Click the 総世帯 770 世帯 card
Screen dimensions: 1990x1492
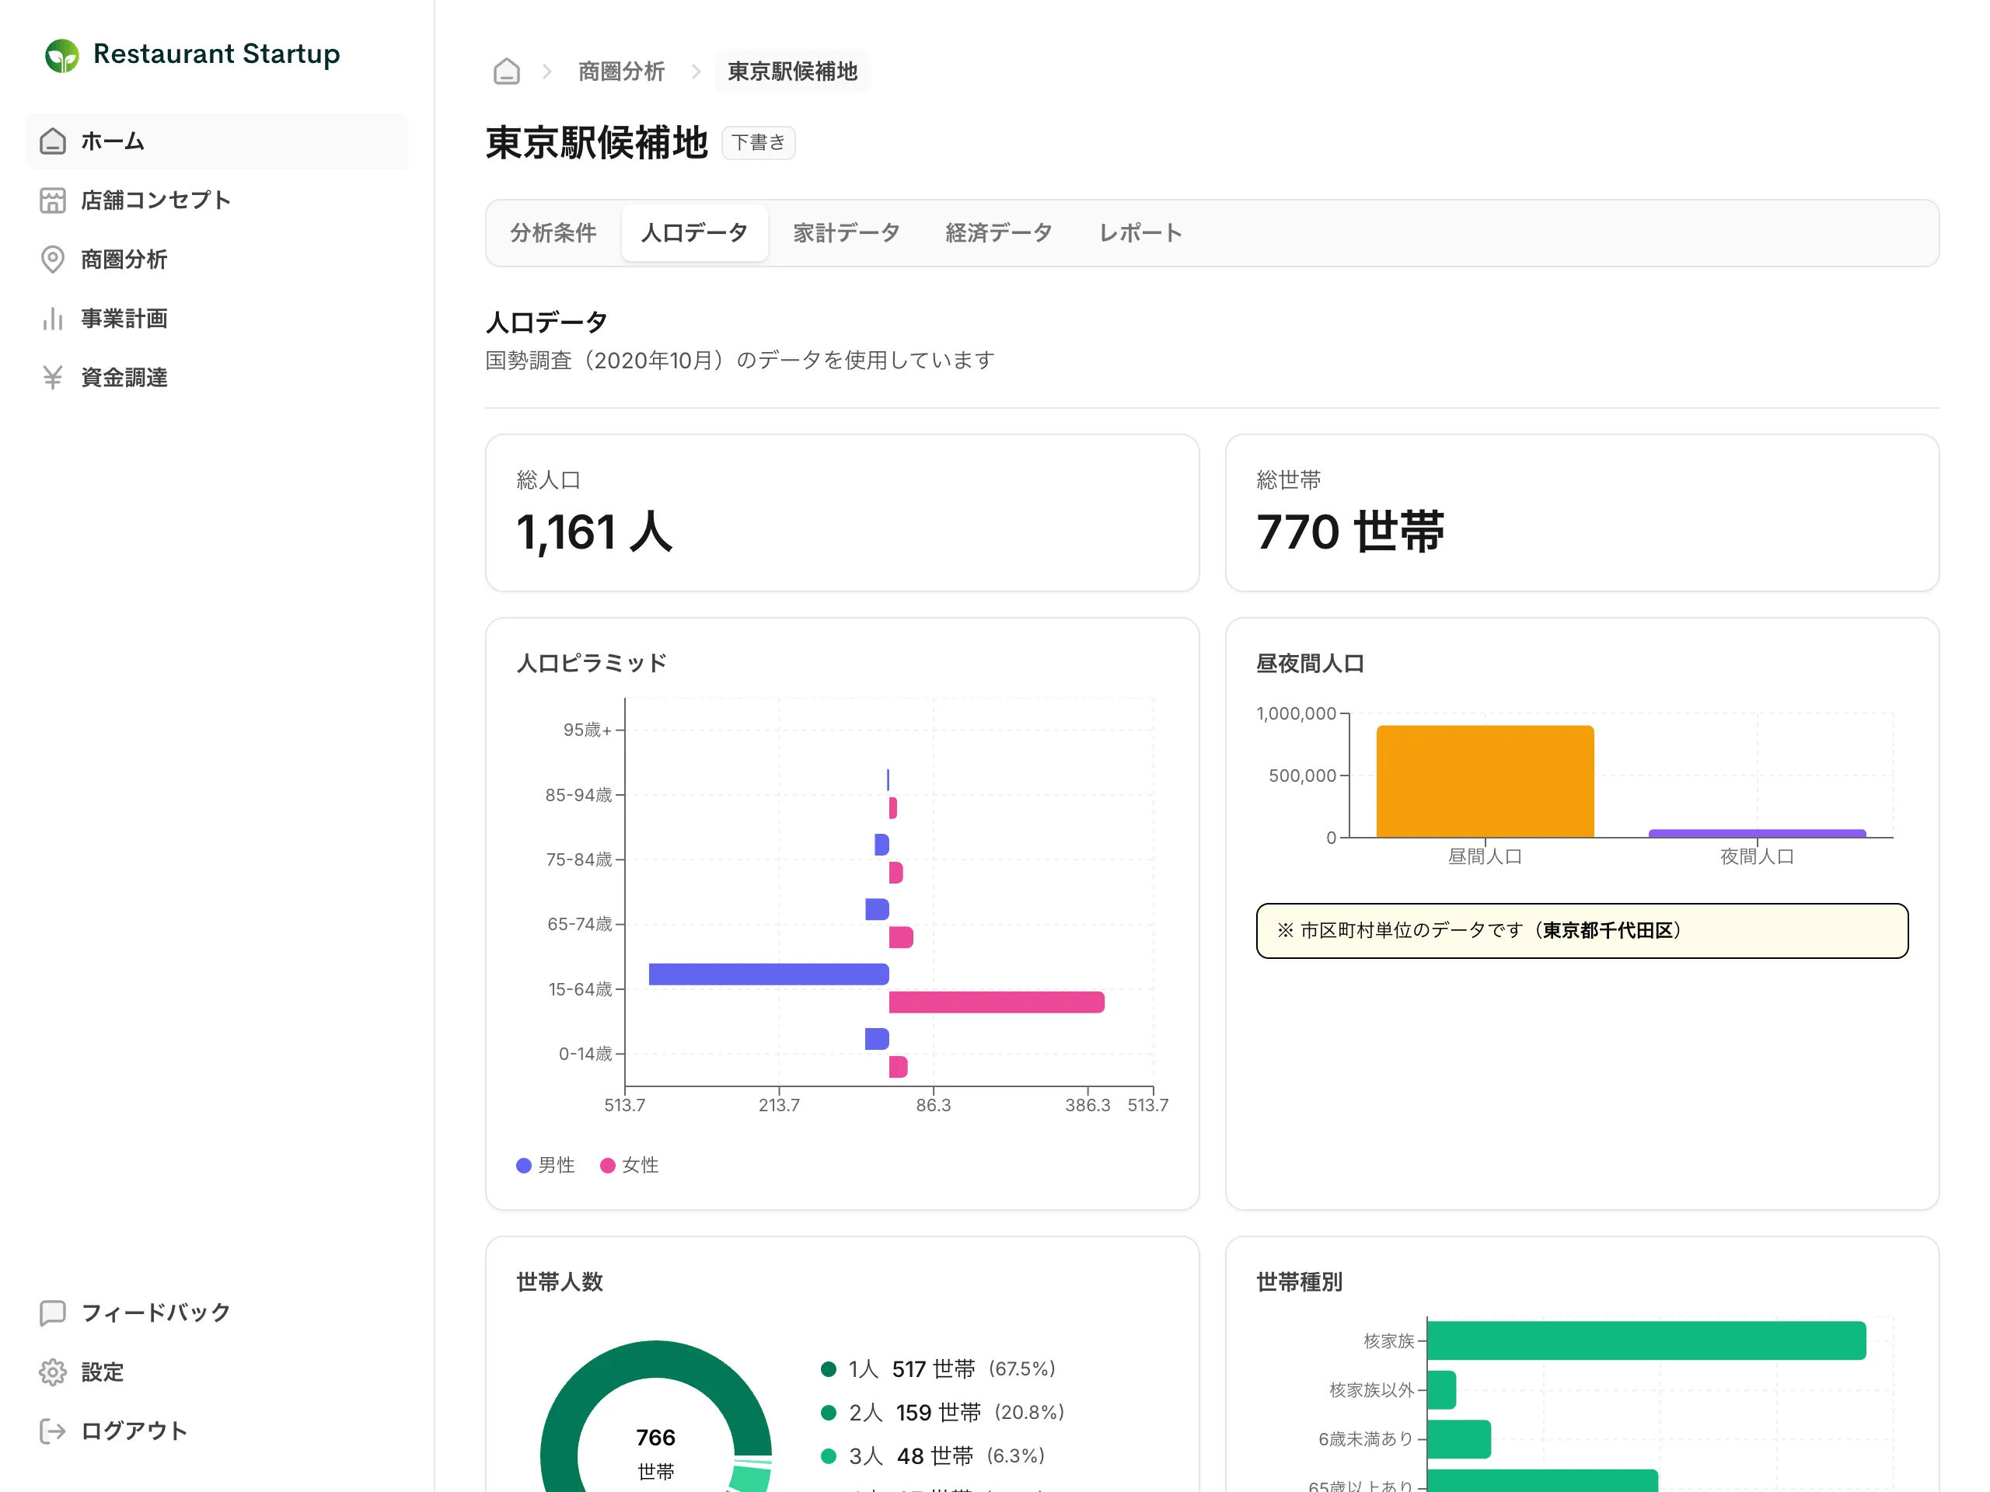tap(1582, 514)
